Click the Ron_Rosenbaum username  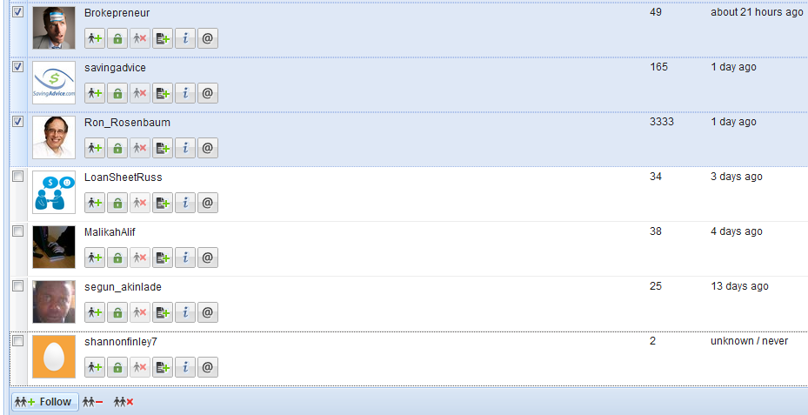click(127, 123)
